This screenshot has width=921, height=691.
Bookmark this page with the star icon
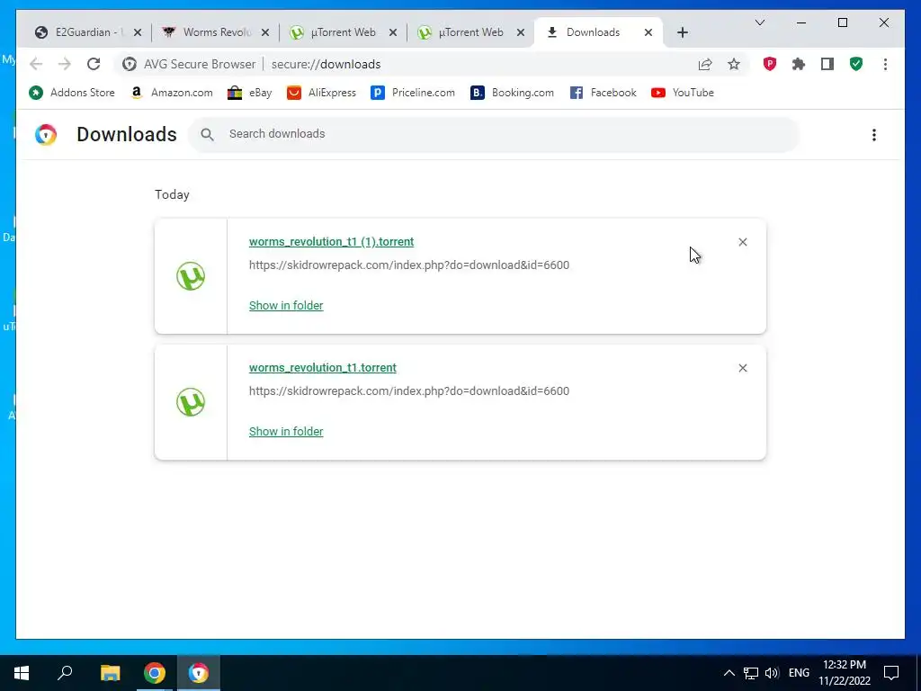(734, 64)
